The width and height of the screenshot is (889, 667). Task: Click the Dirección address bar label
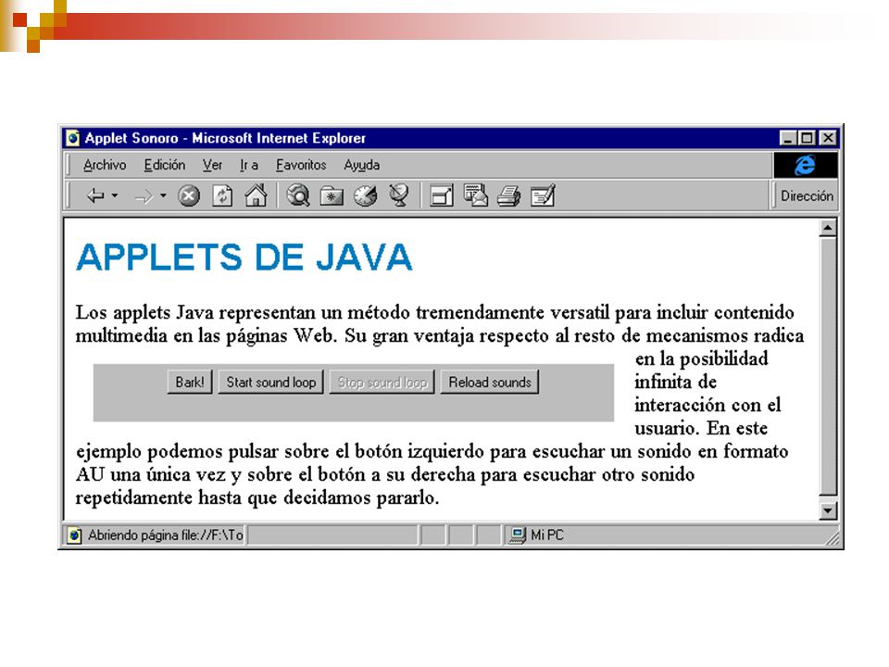point(807,195)
